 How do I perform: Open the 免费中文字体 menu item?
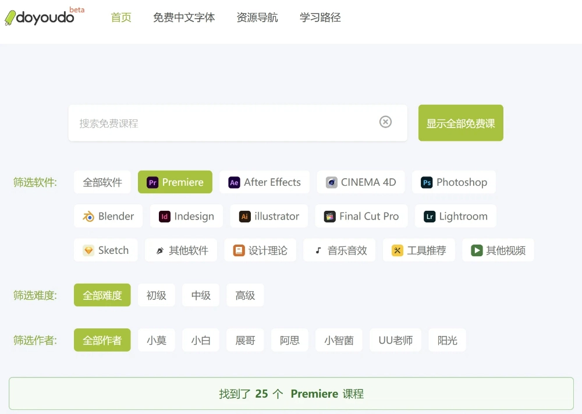pyautogui.click(x=184, y=17)
